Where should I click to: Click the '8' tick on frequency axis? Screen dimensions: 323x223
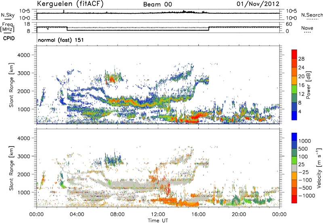pos(28,31)
